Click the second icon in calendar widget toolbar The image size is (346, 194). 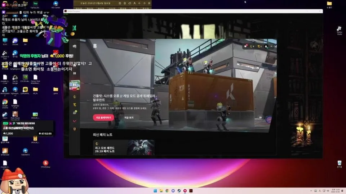click(x=125, y=3)
